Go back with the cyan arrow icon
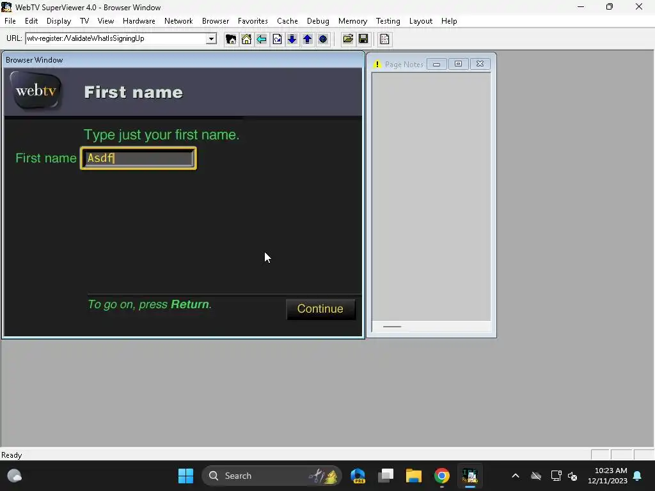The height and width of the screenshot is (491, 655). [x=262, y=39]
